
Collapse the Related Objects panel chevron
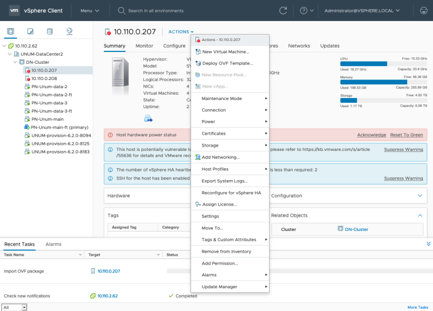420,215
